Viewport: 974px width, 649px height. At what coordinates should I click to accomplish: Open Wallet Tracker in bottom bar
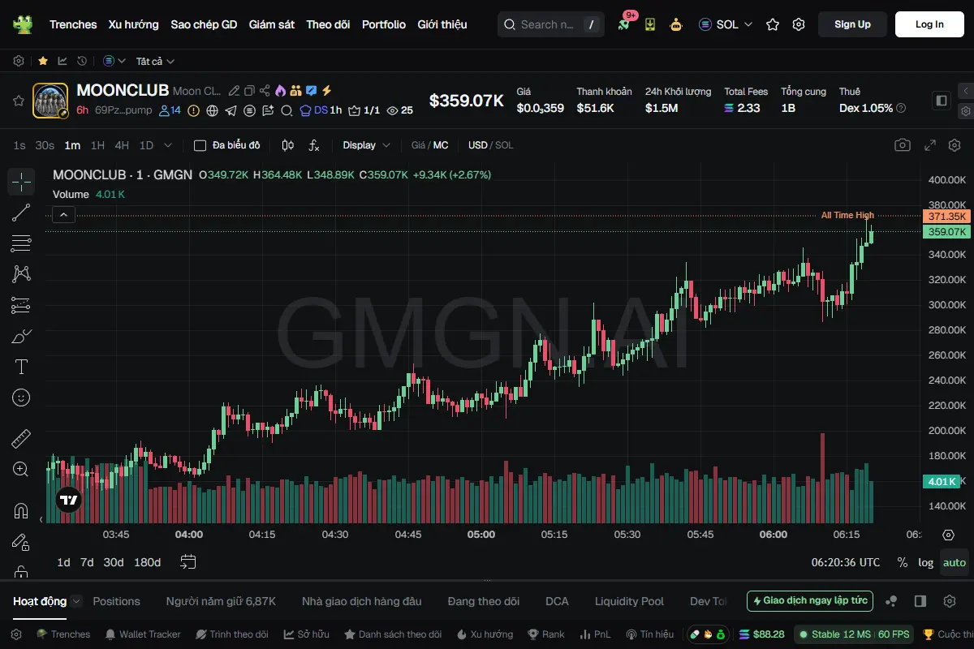click(x=143, y=634)
